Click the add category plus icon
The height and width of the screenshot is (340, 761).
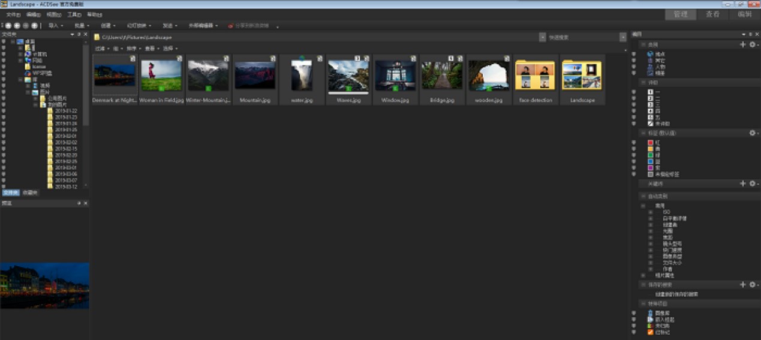tap(743, 44)
